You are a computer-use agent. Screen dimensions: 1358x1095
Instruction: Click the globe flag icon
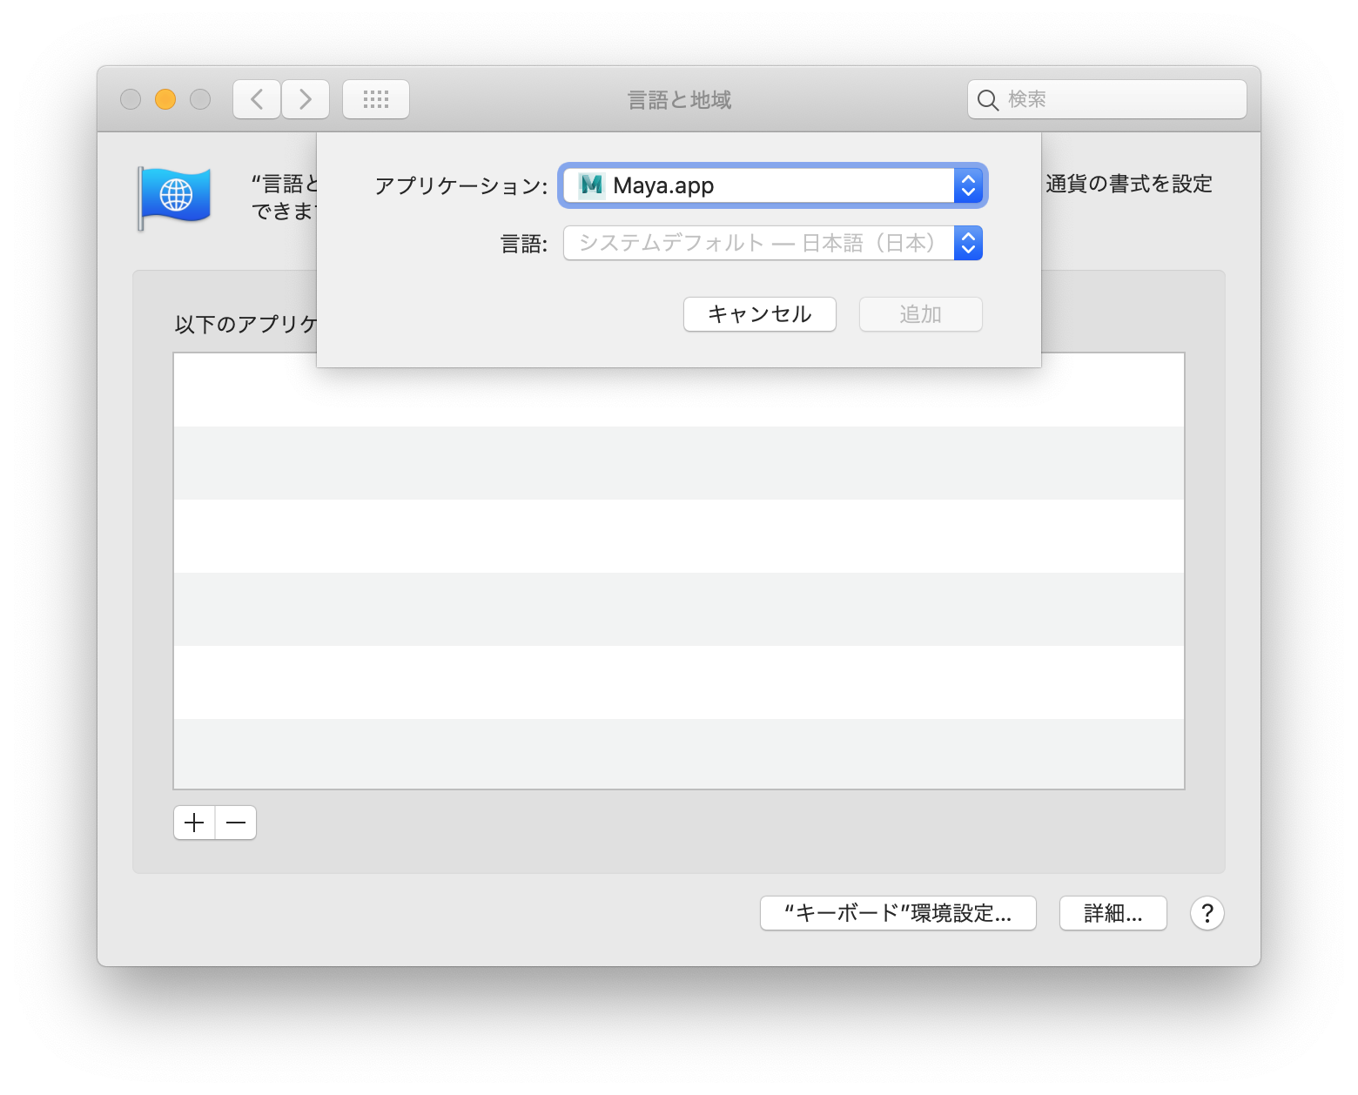[x=175, y=197]
